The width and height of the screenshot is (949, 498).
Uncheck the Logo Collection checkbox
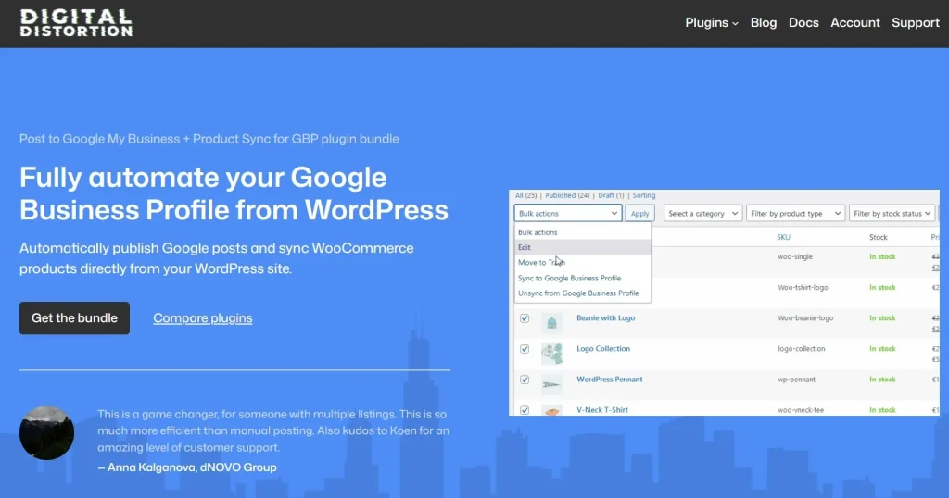525,349
